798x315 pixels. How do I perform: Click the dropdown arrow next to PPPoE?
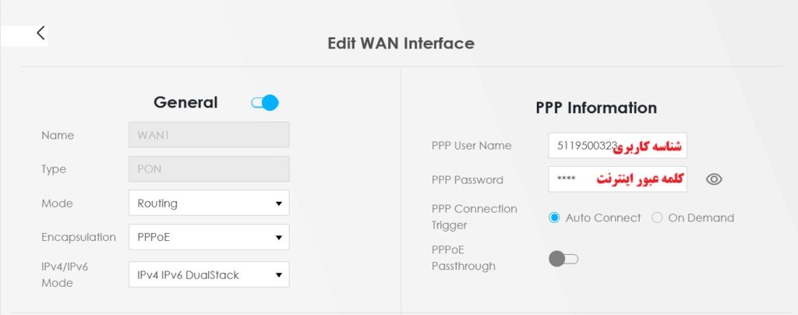pos(278,238)
